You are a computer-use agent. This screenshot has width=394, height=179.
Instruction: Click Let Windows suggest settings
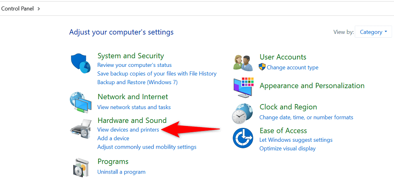pyautogui.click(x=296, y=140)
